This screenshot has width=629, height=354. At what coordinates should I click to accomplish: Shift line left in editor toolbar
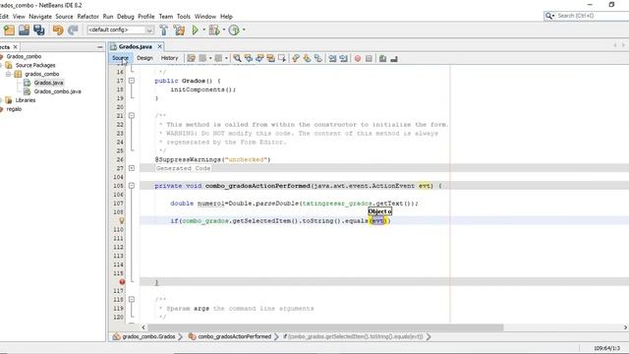[x=332, y=59]
